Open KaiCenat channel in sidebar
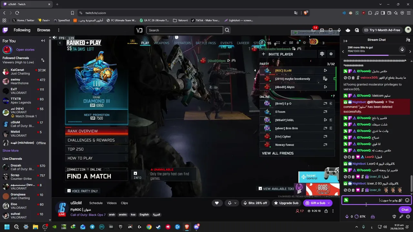413x232 pixels. click(x=24, y=72)
